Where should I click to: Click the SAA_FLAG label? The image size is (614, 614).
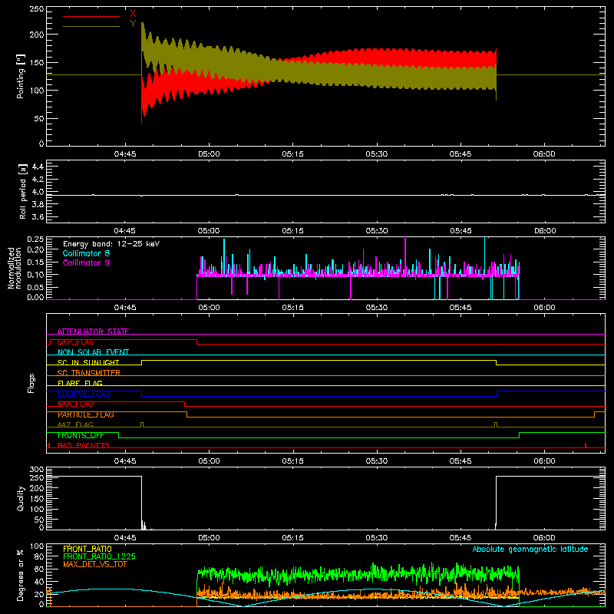[75, 404]
